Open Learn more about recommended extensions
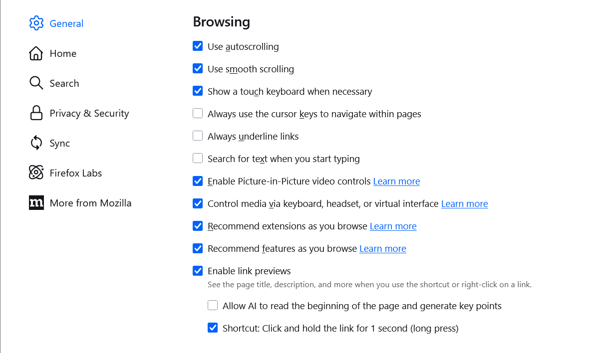 pyautogui.click(x=393, y=226)
